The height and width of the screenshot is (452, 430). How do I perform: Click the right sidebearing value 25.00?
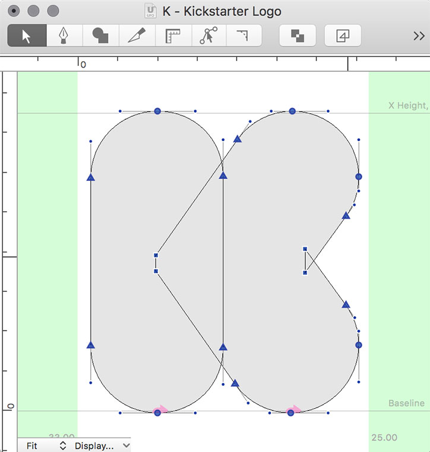[x=384, y=437]
